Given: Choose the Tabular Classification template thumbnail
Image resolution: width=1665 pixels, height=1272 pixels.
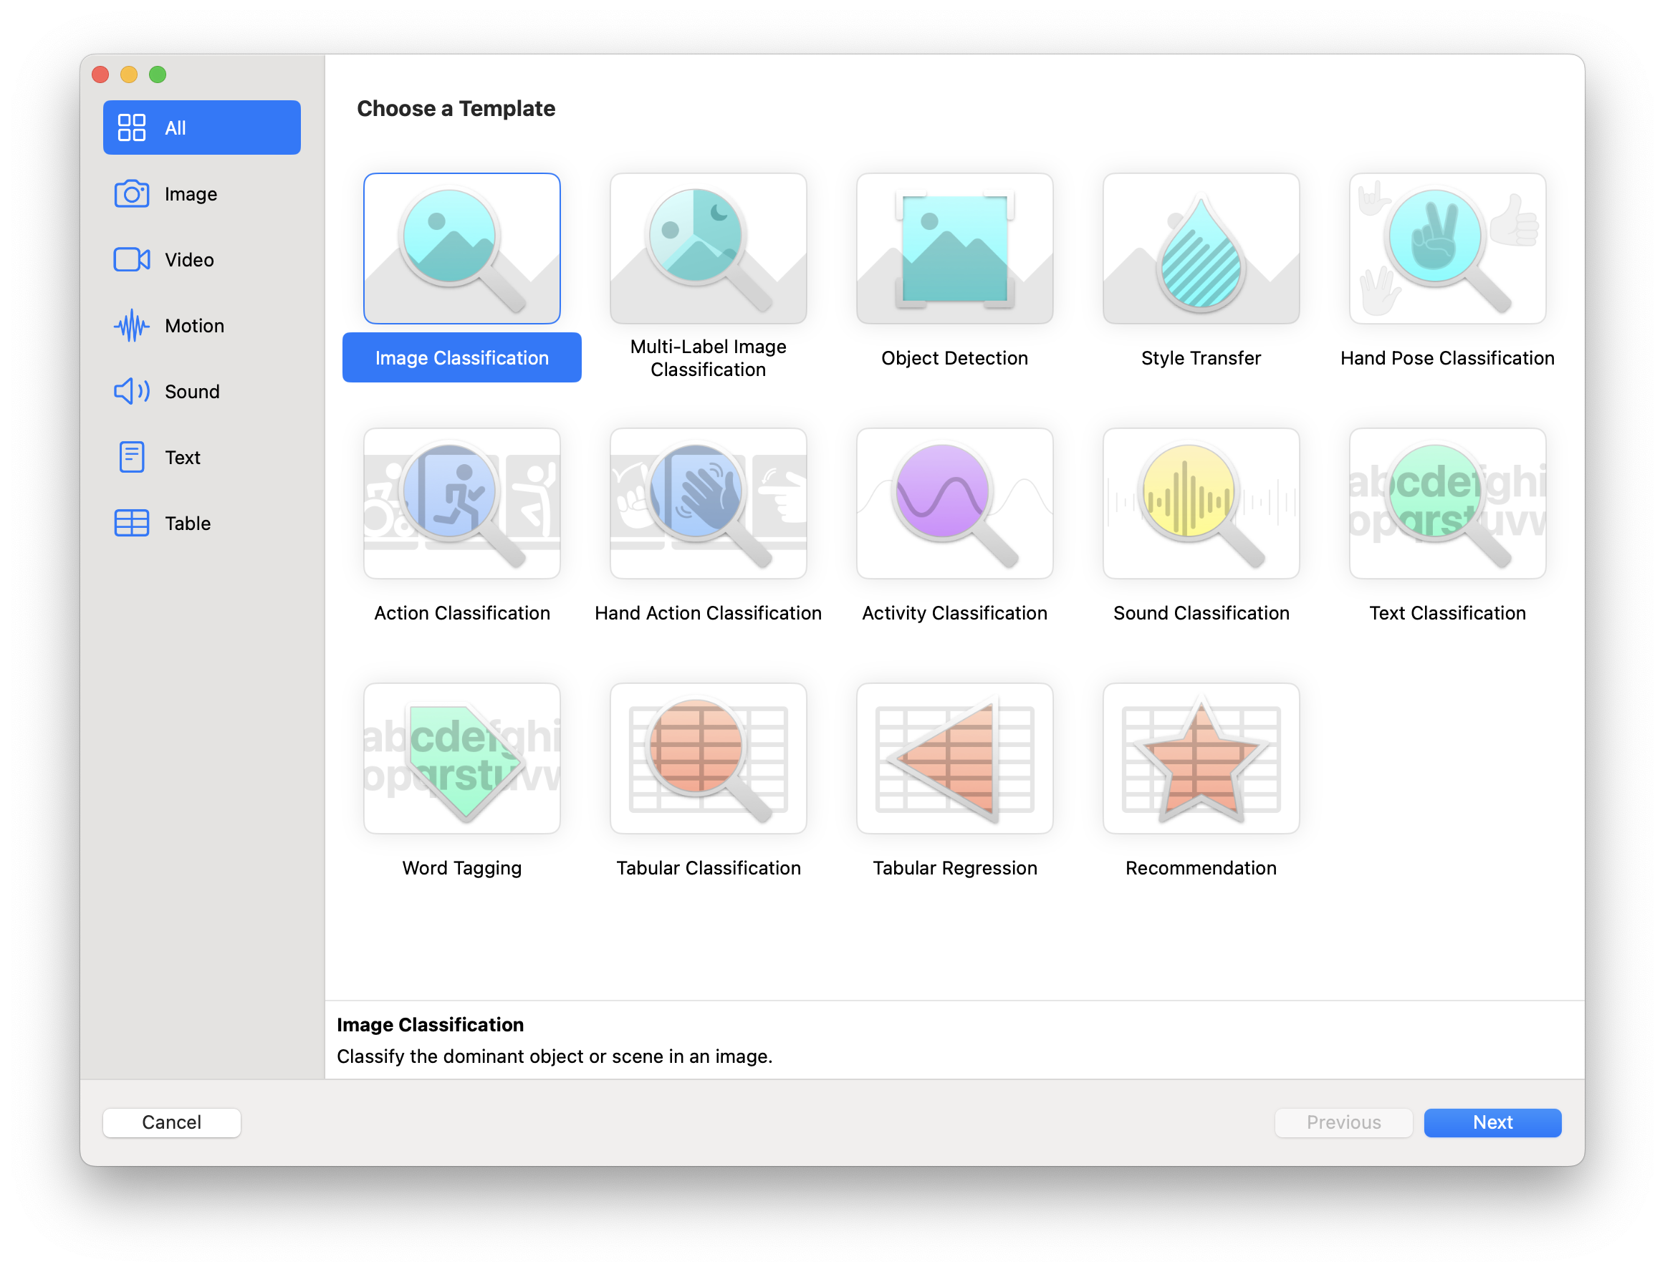Looking at the screenshot, I should (708, 758).
